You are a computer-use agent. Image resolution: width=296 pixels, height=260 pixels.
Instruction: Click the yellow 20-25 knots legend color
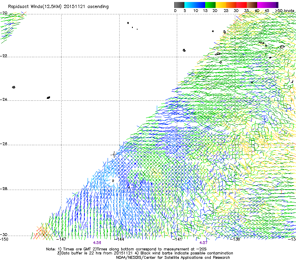[x=221, y=5]
